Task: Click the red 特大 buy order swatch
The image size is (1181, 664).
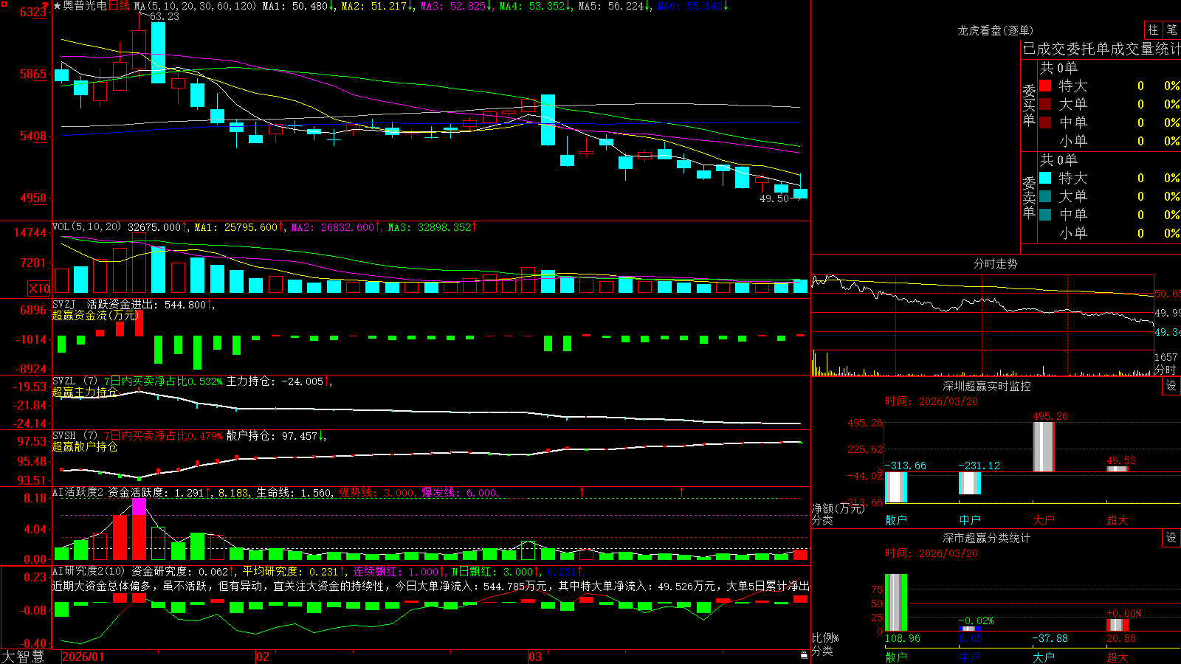Action: [1045, 86]
